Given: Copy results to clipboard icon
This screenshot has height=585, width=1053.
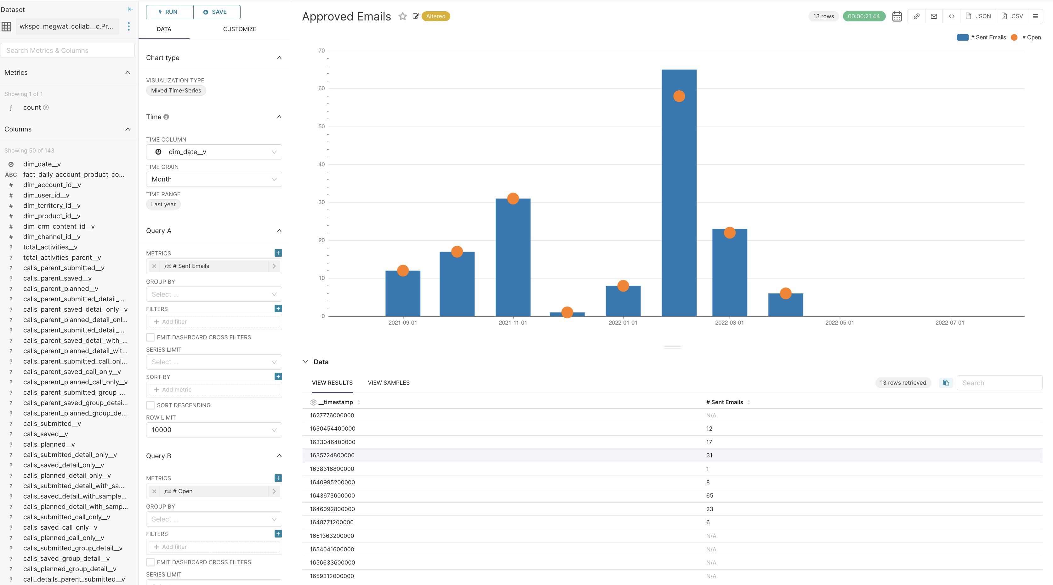Looking at the screenshot, I should pos(946,383).
